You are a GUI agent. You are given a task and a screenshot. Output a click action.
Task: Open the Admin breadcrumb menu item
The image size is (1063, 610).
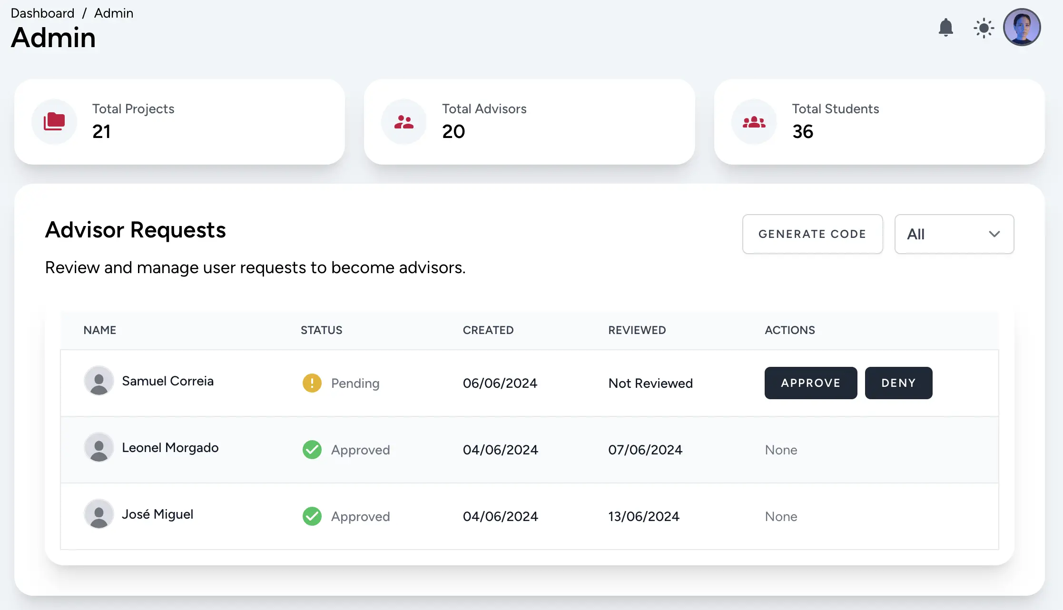click(113, 12)
